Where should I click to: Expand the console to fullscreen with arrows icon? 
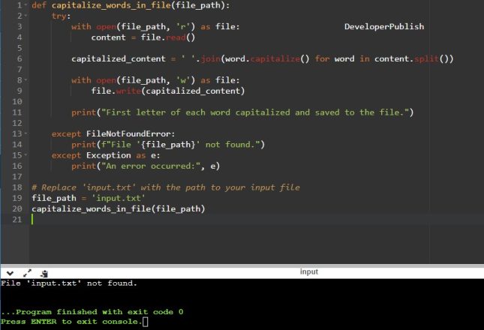tap(27, 273)
